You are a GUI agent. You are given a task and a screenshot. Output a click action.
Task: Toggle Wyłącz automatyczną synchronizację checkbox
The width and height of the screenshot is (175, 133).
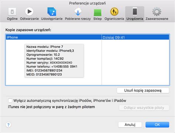pyautogui.click(x=10, y=101)
